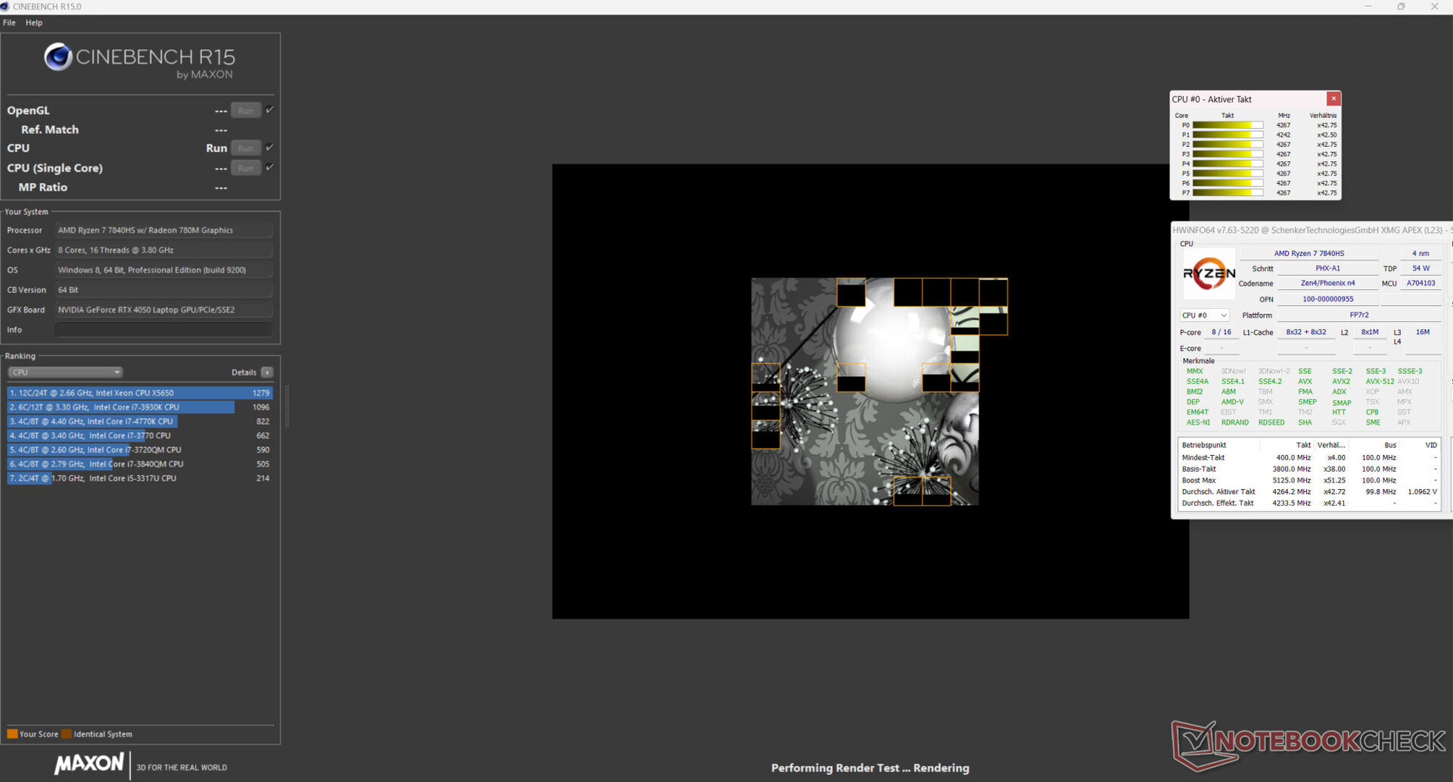The width and height of the screenshot is (1453, 782).
Task: Click the Plattform FP7r2 field
Action: (1359, 315)
